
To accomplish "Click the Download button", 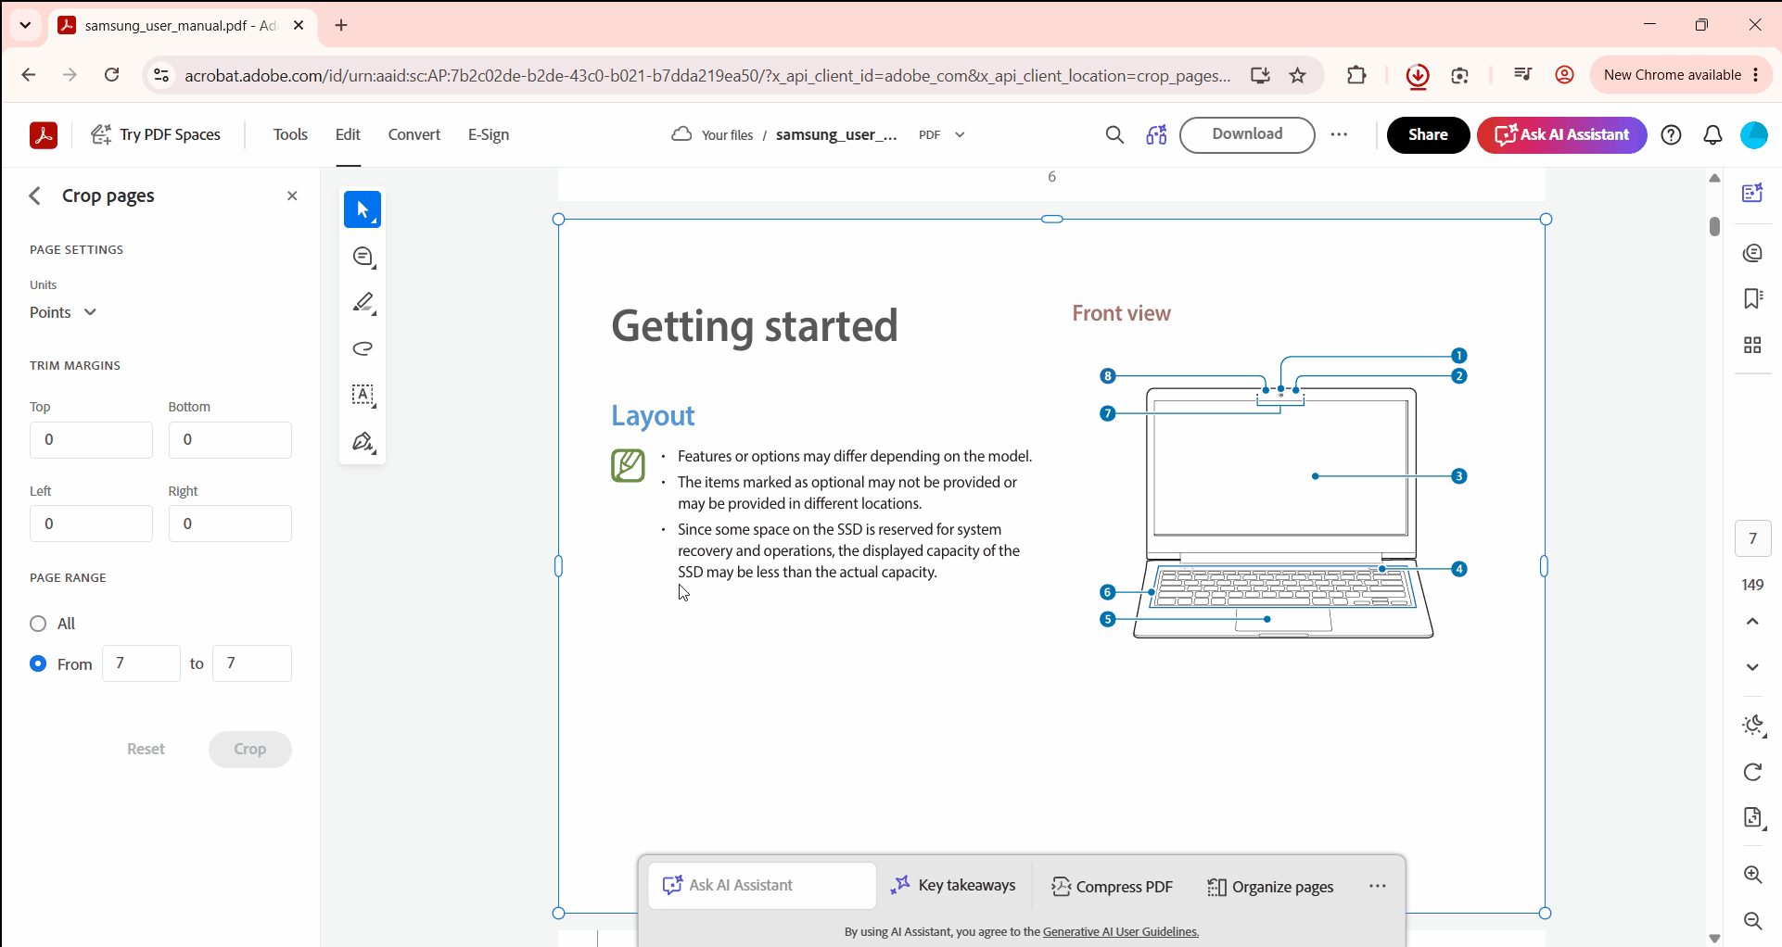I will click(1247, 135).
